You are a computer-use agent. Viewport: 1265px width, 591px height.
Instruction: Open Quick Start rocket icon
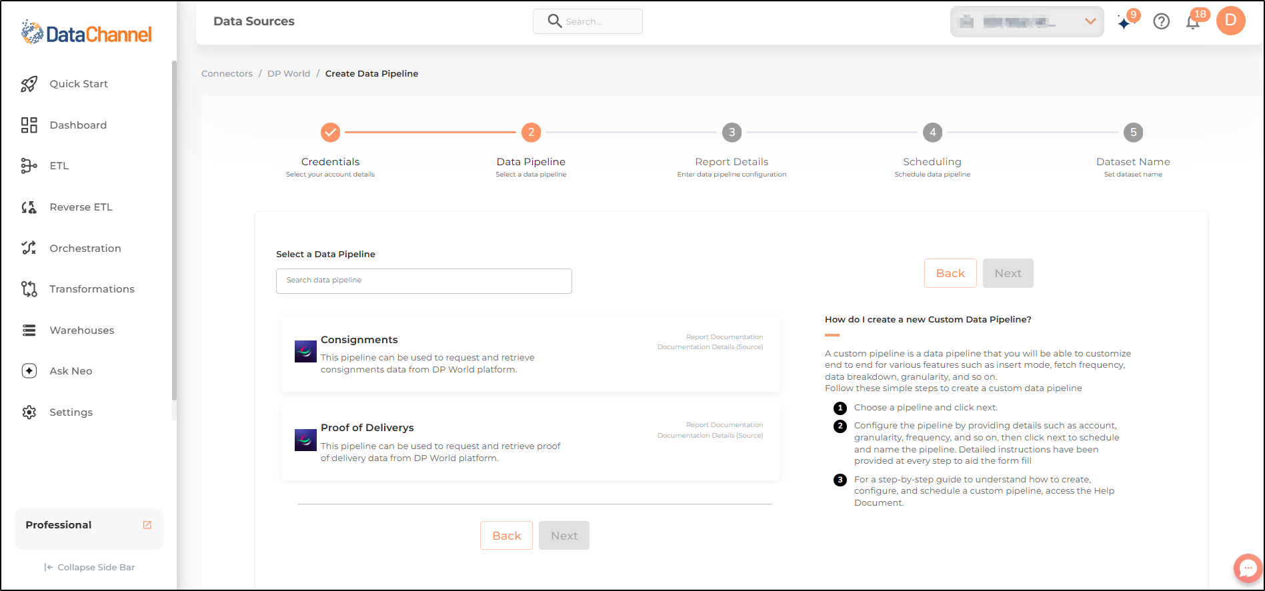point(29,84)
